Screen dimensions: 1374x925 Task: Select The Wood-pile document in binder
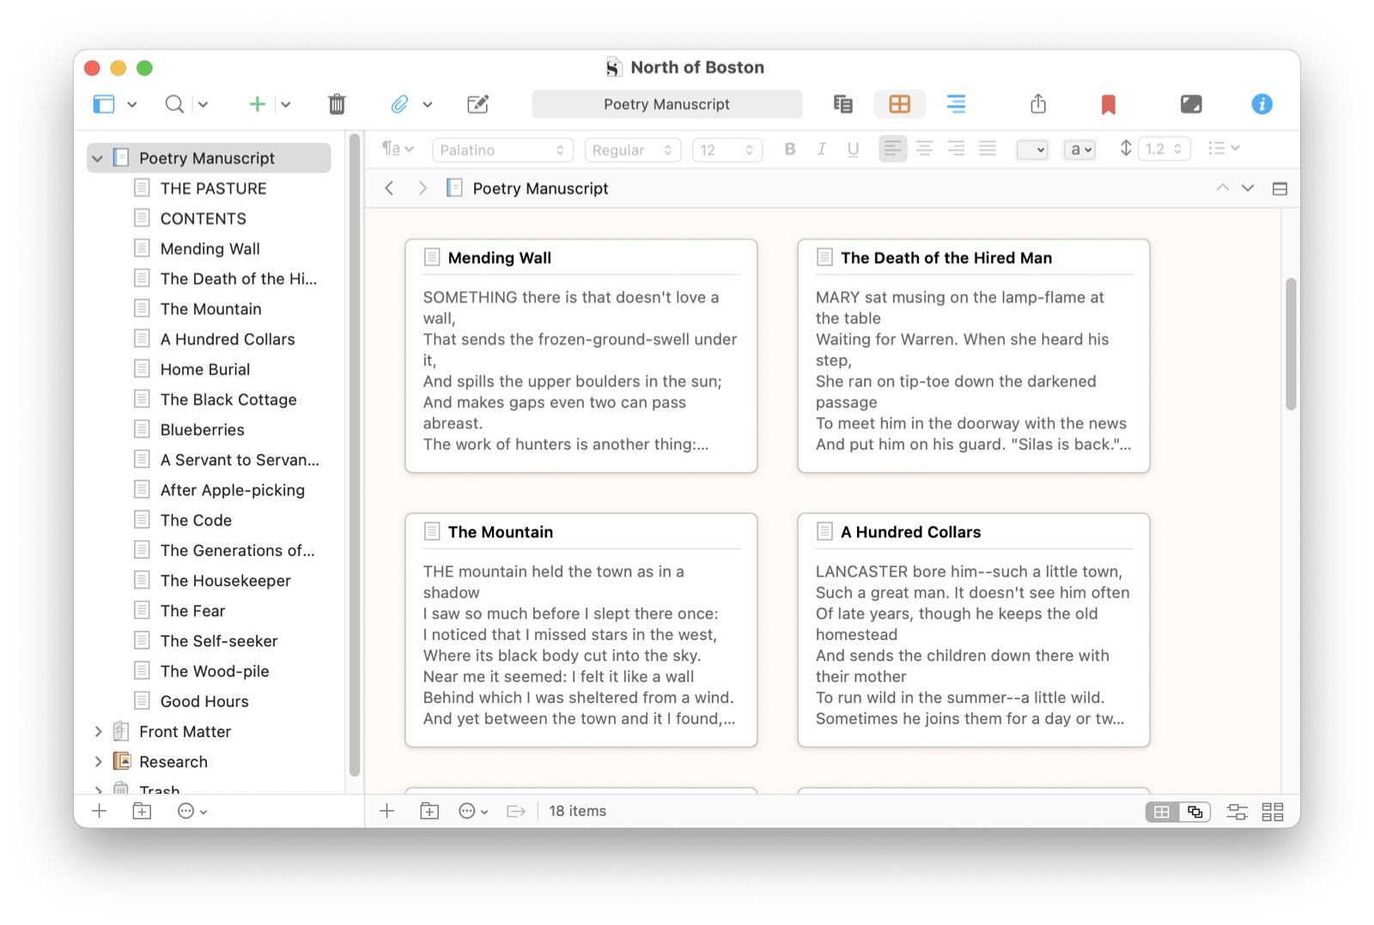pos(214,672)
